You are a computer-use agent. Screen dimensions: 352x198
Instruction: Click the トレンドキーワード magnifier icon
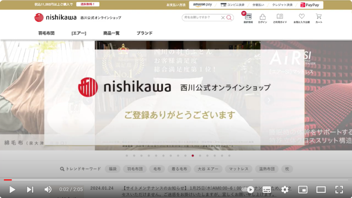pyautogui.click(x=62, y=169)
